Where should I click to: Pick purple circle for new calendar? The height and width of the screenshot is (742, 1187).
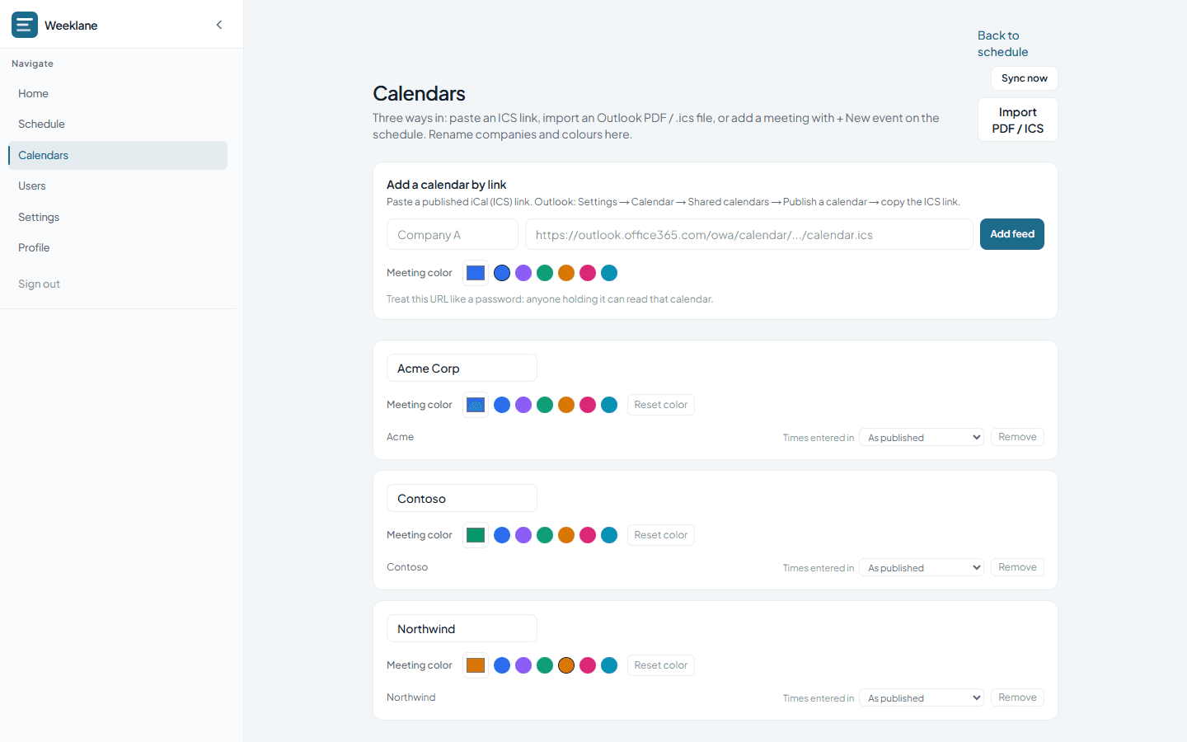(x=523, y=273)
